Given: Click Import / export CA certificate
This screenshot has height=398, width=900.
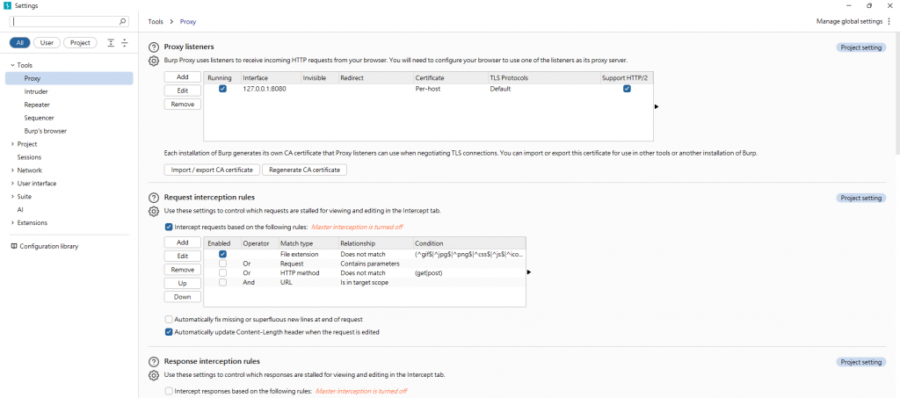Looking at the screenshot, I should [212, 170].
